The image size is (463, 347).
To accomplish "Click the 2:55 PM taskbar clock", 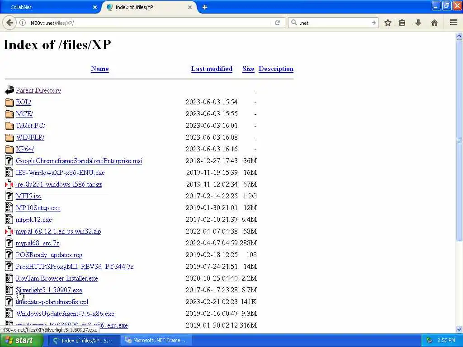I will (446, 340).
